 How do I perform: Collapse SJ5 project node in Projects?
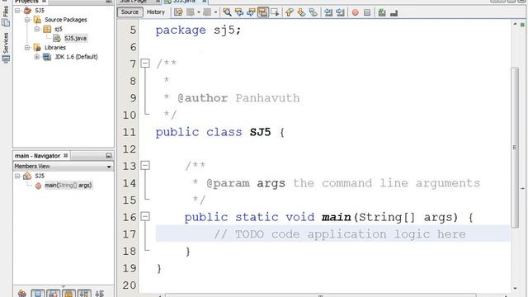tap(17, 11)
